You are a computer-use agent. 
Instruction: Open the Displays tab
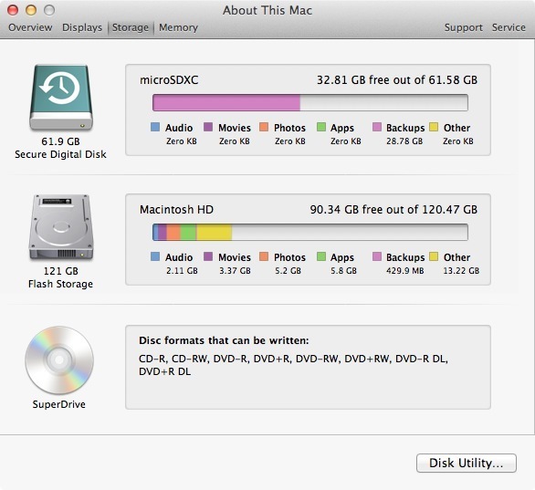82,27
